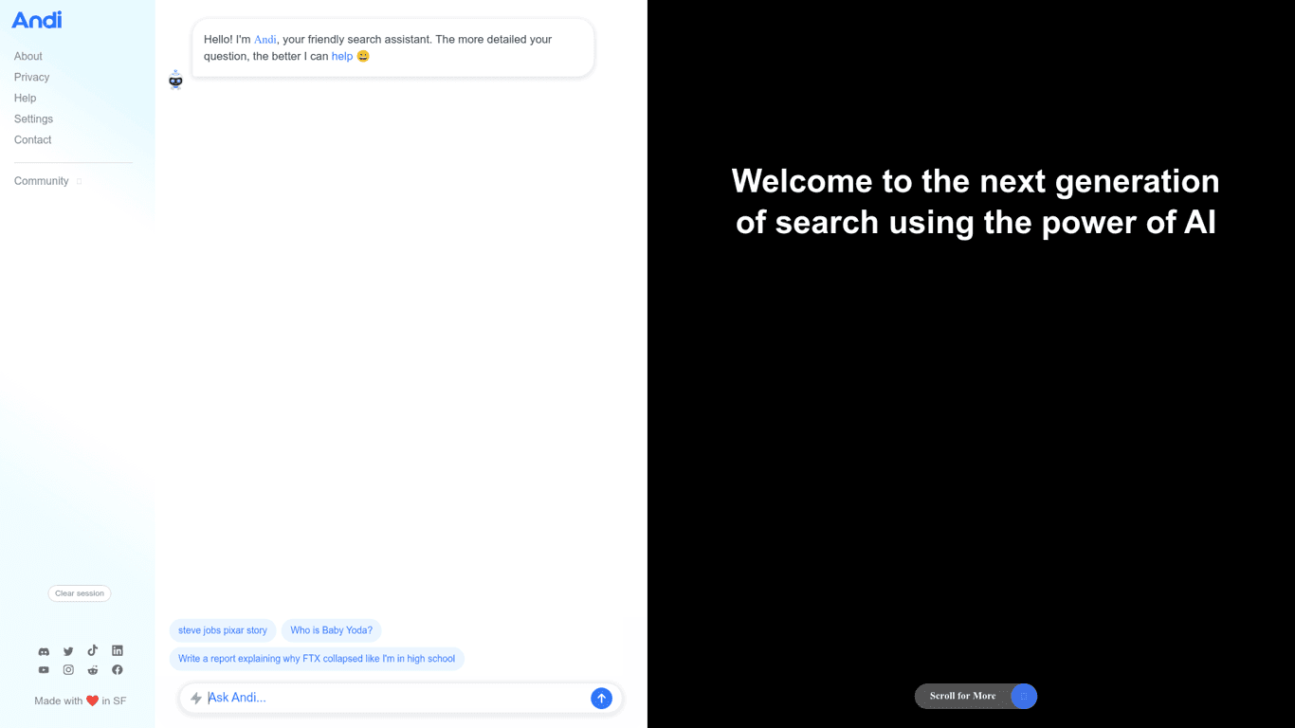Click the 'help' link in greeting message

coord(341,57)
